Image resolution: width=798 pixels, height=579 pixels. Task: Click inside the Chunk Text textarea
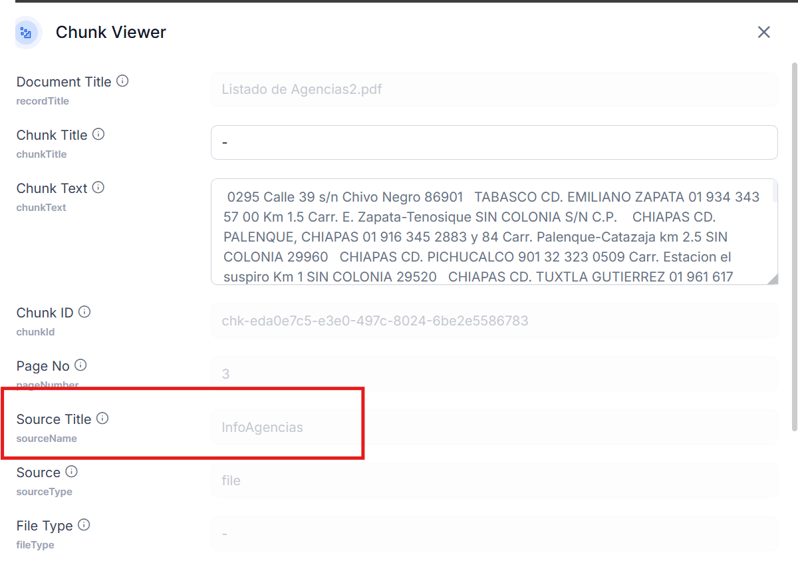pos(491,232)
